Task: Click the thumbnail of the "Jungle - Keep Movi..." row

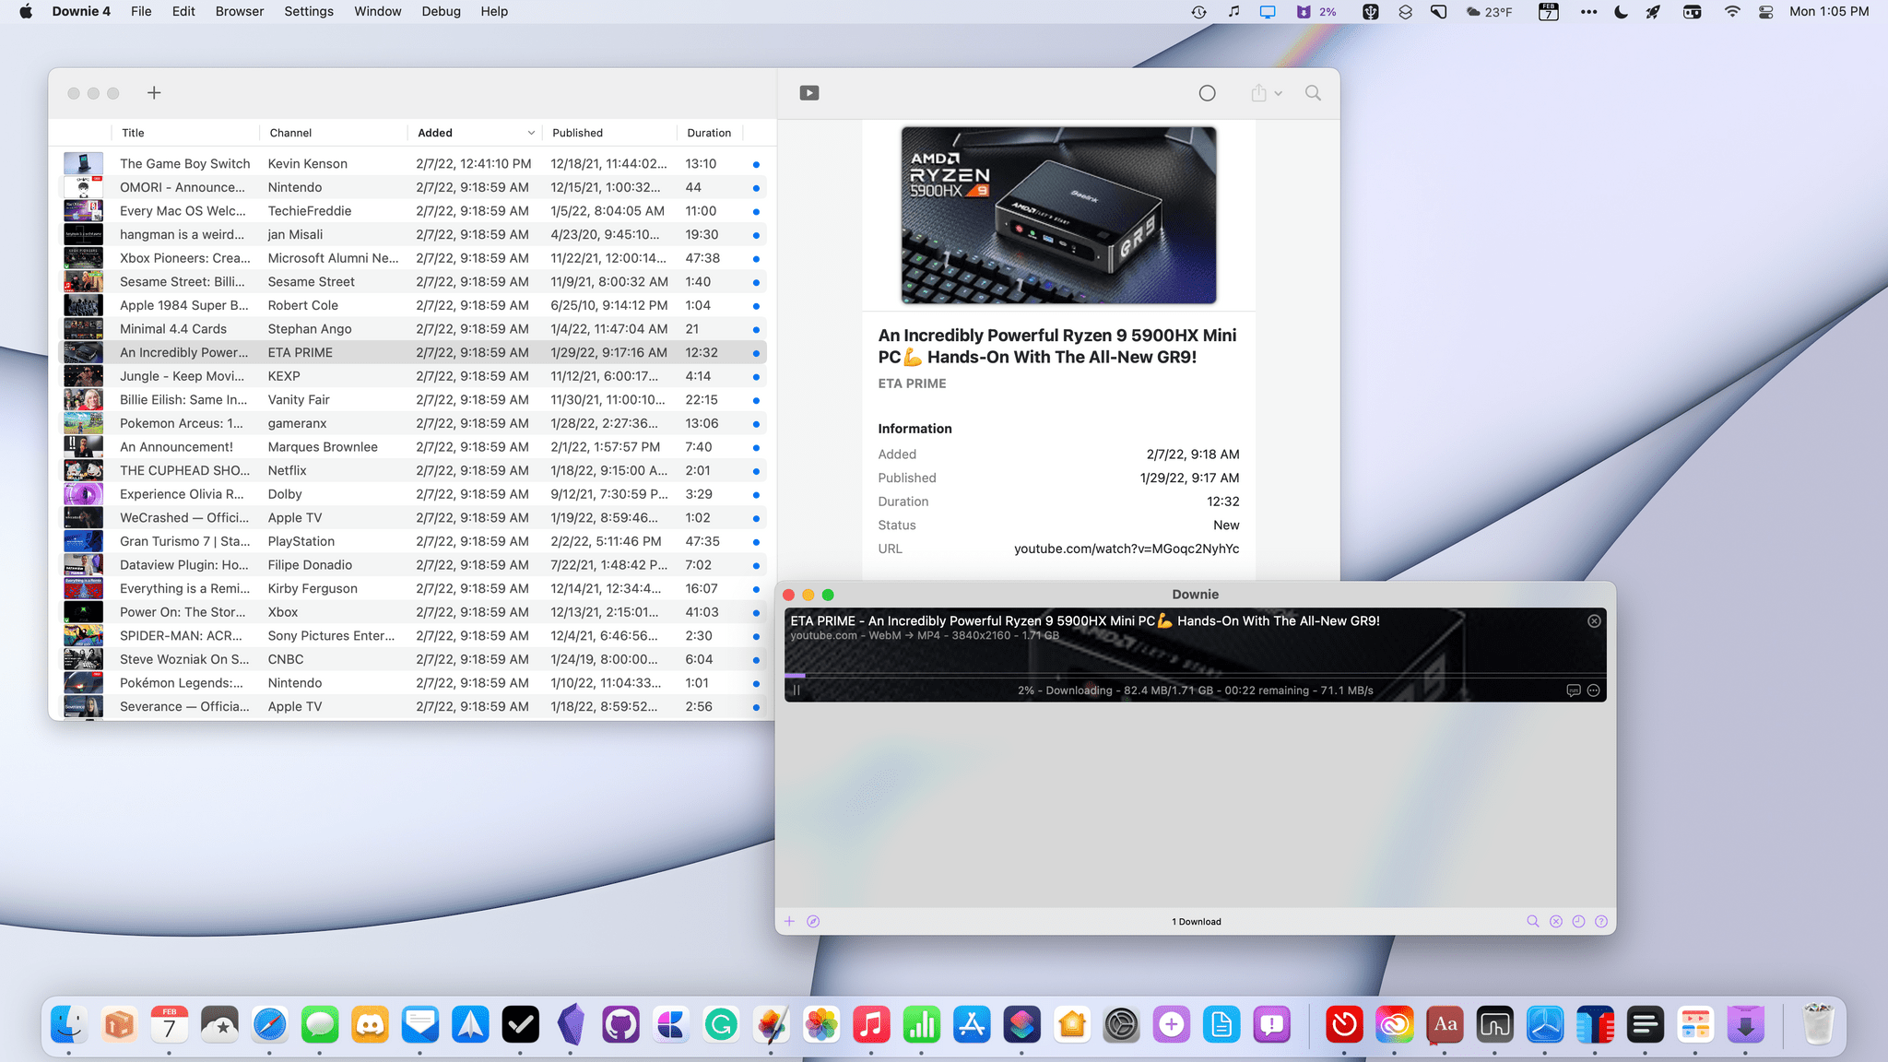Action: point(83,376)
